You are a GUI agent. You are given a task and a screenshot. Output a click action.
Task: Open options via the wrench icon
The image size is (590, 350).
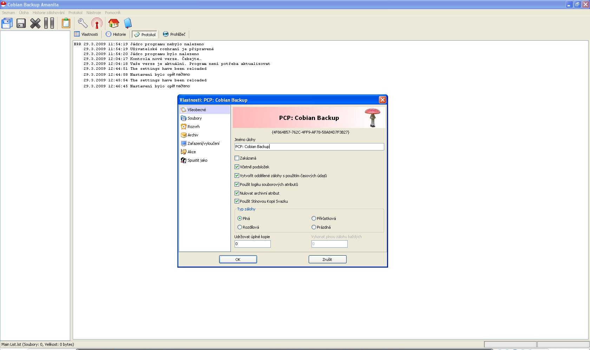[x=83, y=23]
